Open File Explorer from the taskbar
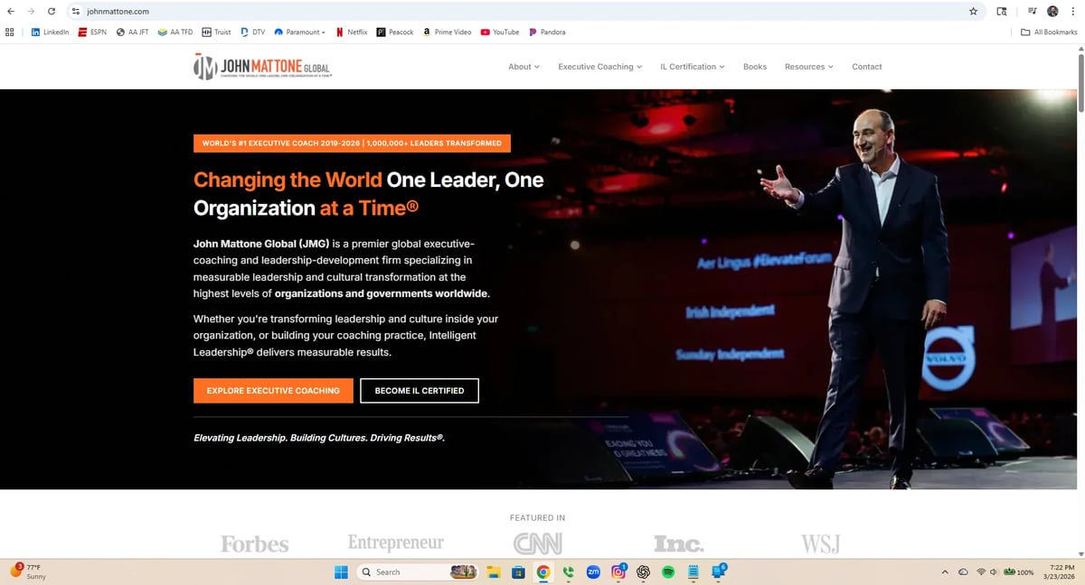The image size is (1085, 585). 493,571
